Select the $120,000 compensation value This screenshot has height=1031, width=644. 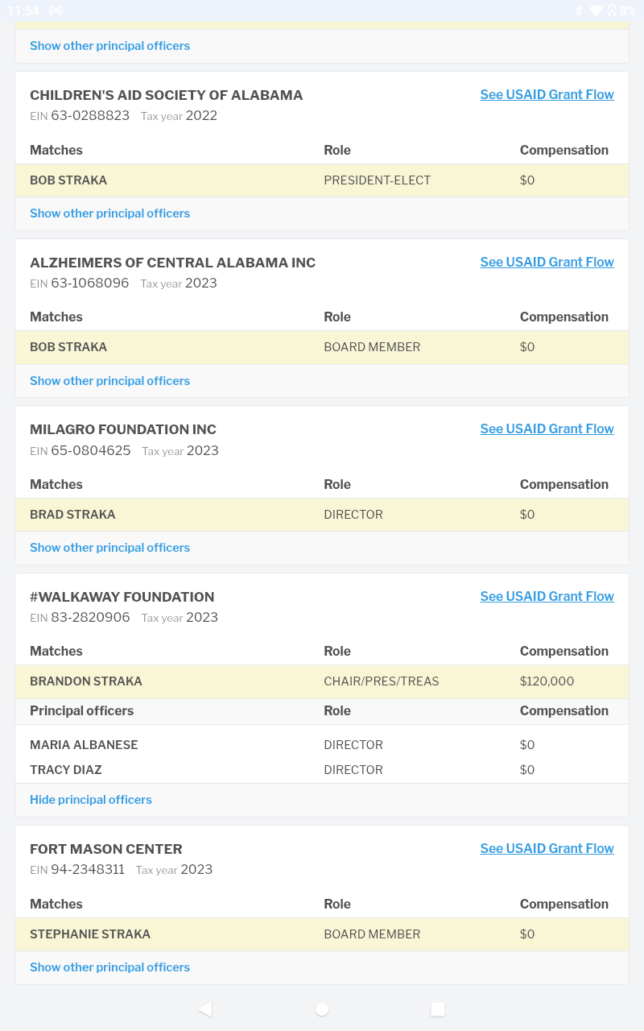point(547,681)
